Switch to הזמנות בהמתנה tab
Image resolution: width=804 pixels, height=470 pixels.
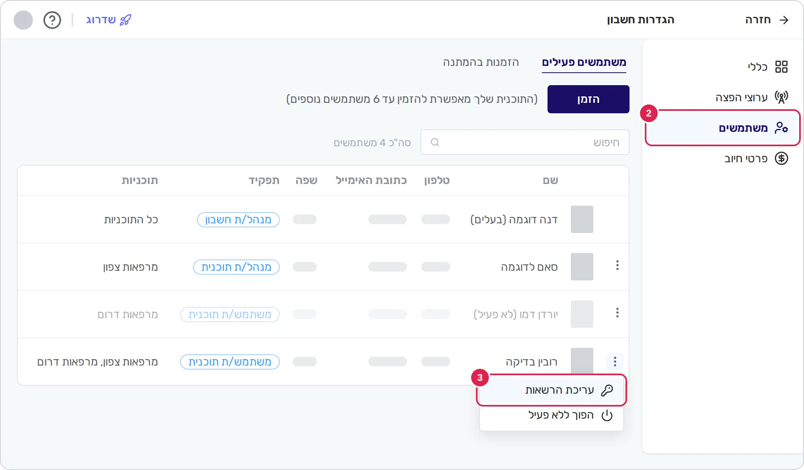(481, 63)
